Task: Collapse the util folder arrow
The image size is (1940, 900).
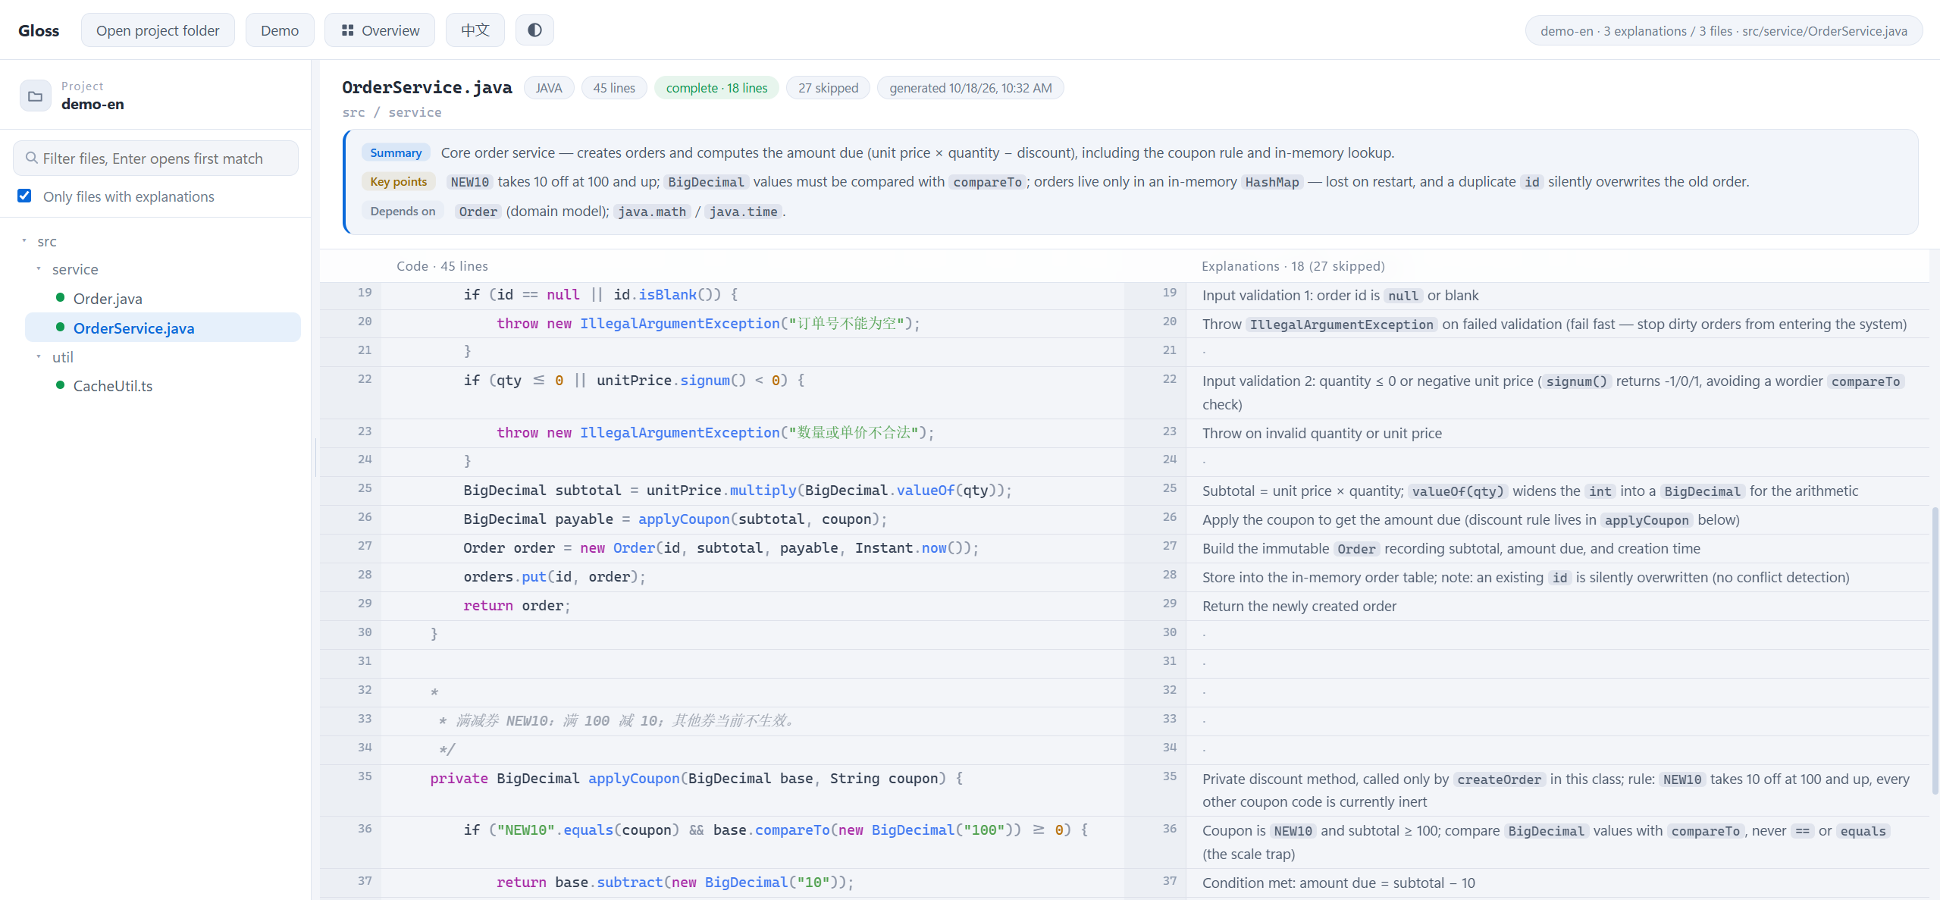Action: point(39,356)
